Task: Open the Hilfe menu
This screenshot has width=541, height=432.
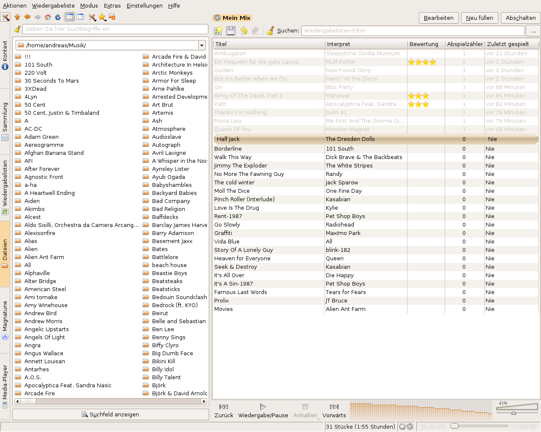Action: 174,5
